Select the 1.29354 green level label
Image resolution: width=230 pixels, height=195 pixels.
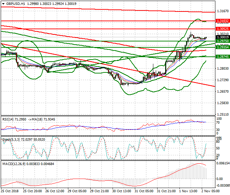[x=223, y=47]
